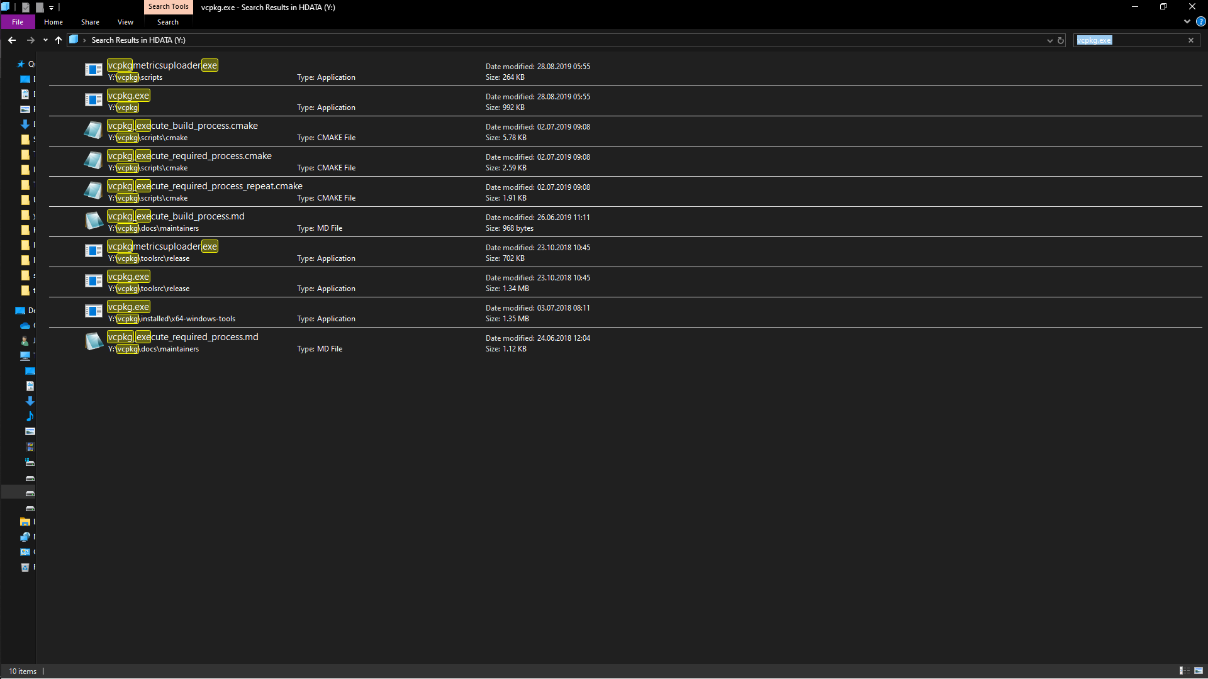Open Help via the question mark icon
This screenshot has width=1208, height=679.
[1200, 21]
